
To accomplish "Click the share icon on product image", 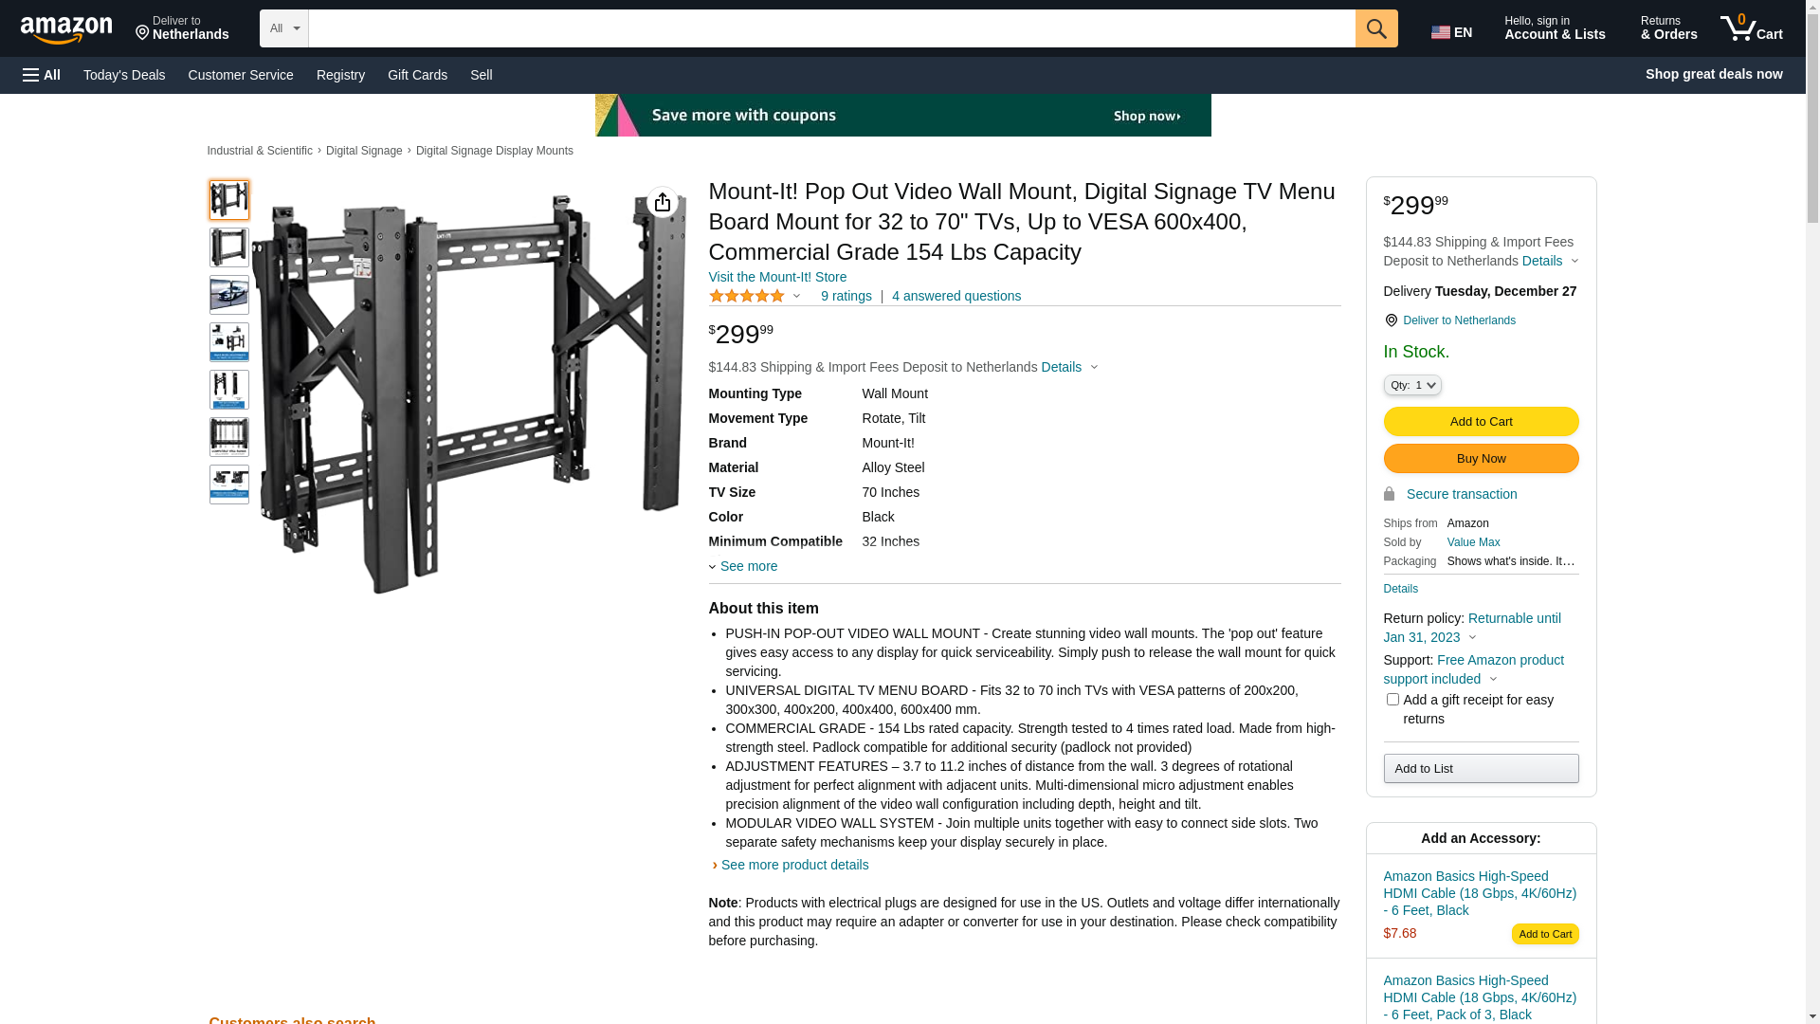I will [x=662, y=202].
